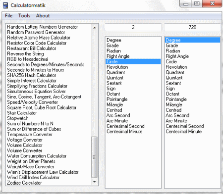
Task: Pick Quintant in the target unit list
Action: [x=174, y=78]
